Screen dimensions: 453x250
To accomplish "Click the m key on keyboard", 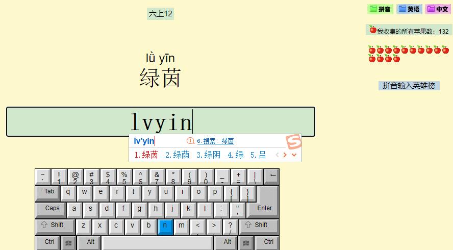I will click(182, 227).
